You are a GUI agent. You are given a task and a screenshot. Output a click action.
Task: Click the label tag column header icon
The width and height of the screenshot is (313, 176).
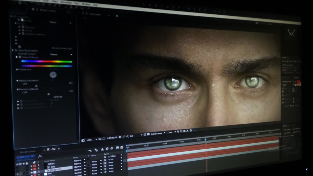pos(34,162)
